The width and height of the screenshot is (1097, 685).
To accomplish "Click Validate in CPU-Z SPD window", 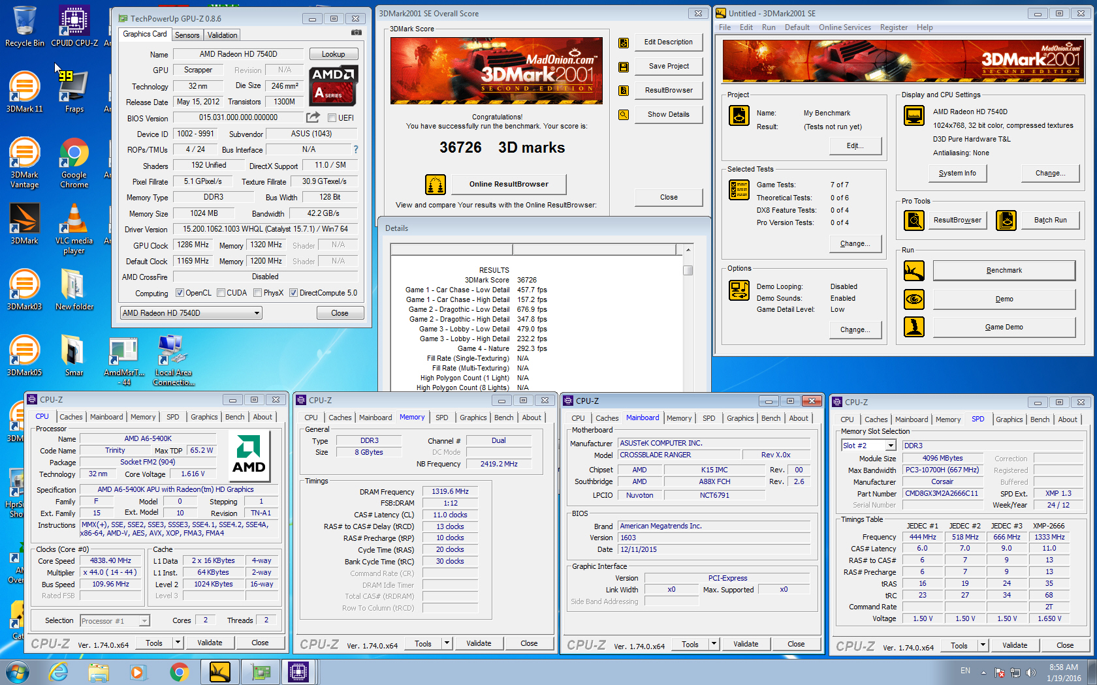I will point(1015,645).
